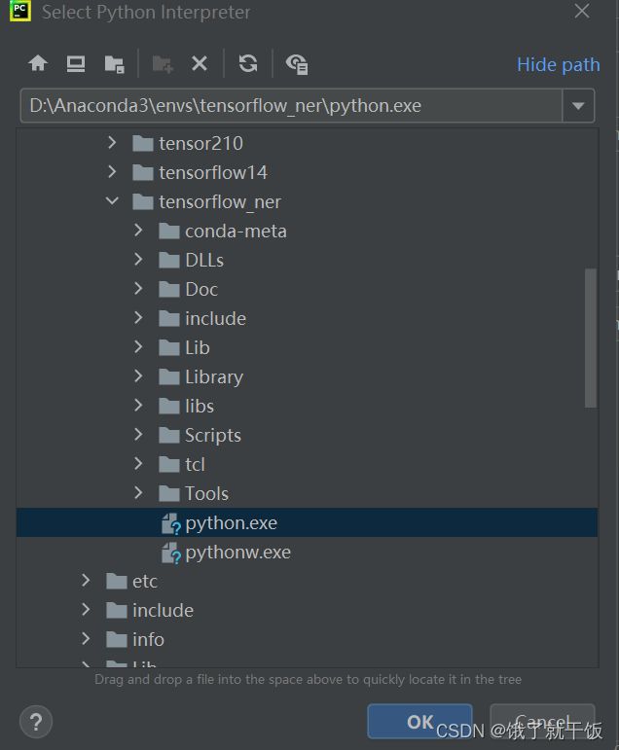Click the pythonw.exe file icon
Screen dimensions: 619x750
point(170,553)
